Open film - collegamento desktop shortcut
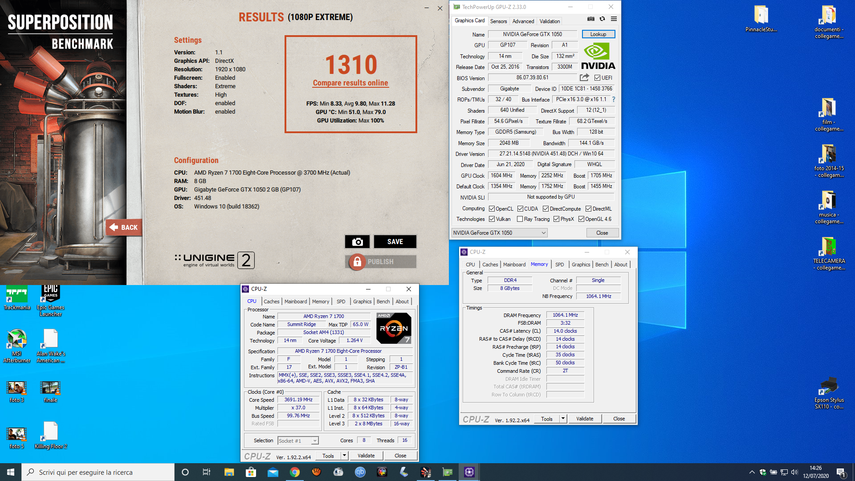The width and height of the screenshot is (855, 481). (x=829, y=114)
